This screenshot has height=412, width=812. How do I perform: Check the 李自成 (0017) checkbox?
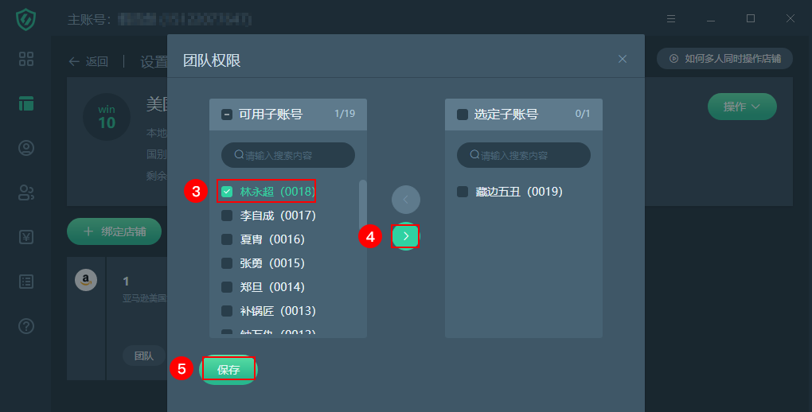point(227,216)
